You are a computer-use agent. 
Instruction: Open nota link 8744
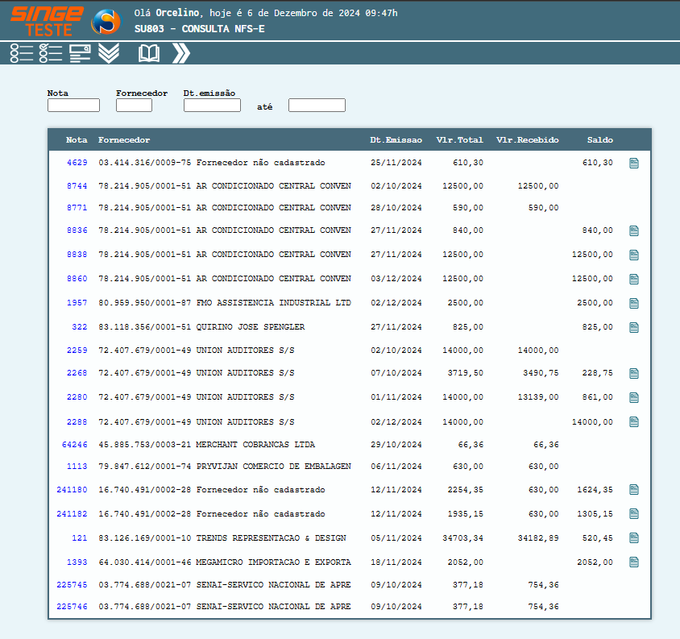click(x=77, y=186)
